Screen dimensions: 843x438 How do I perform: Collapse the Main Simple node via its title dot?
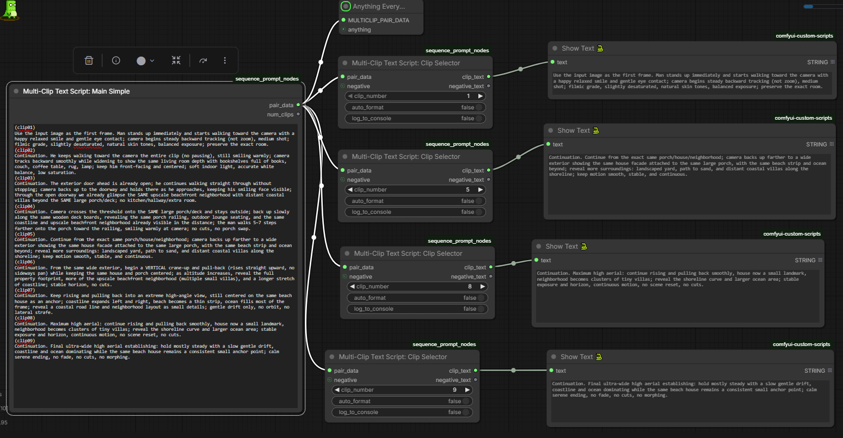(x=16, y=91)
